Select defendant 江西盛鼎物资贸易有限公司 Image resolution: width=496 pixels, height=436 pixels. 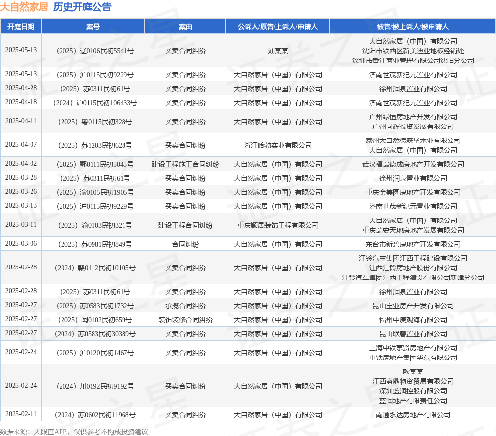pyautogui.click(x=413, y=381)
